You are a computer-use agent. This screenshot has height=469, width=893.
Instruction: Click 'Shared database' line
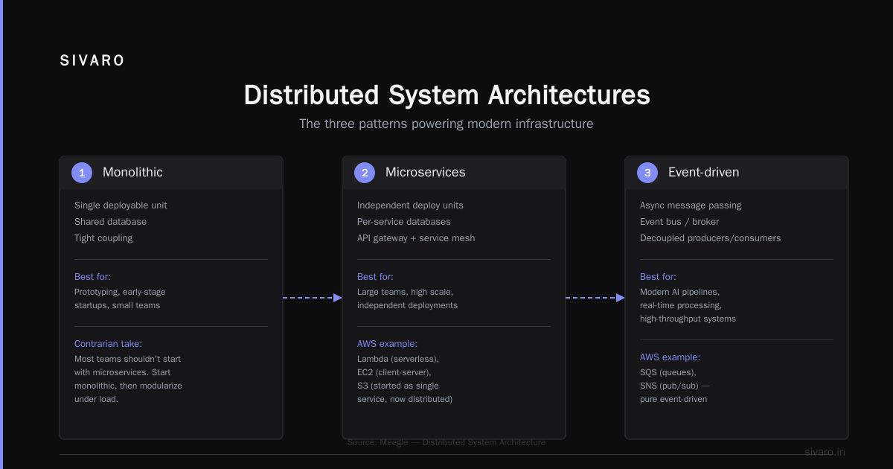tap(110, 222)
